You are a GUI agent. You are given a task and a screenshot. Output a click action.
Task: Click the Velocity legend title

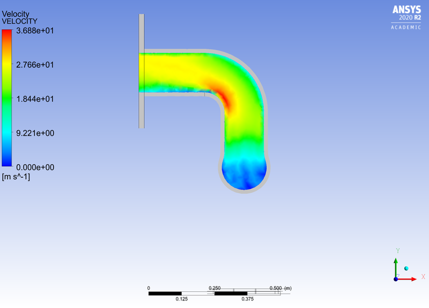[x=16, y=14]
